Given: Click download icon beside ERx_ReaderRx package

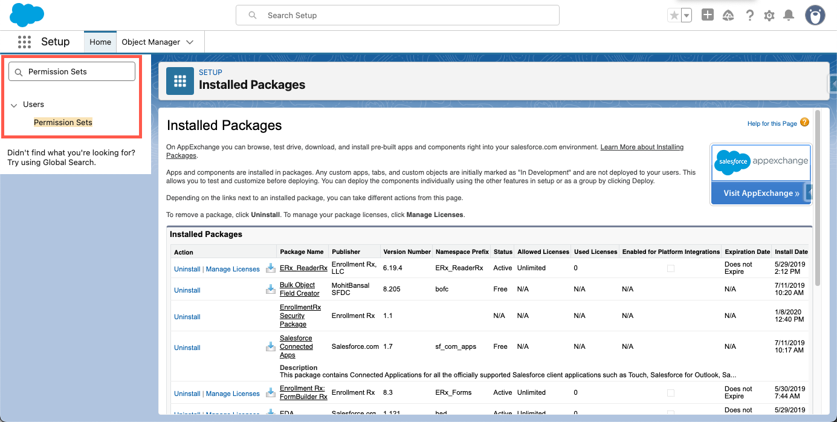Looking at the screenshot, I should (x=270, y=268).
